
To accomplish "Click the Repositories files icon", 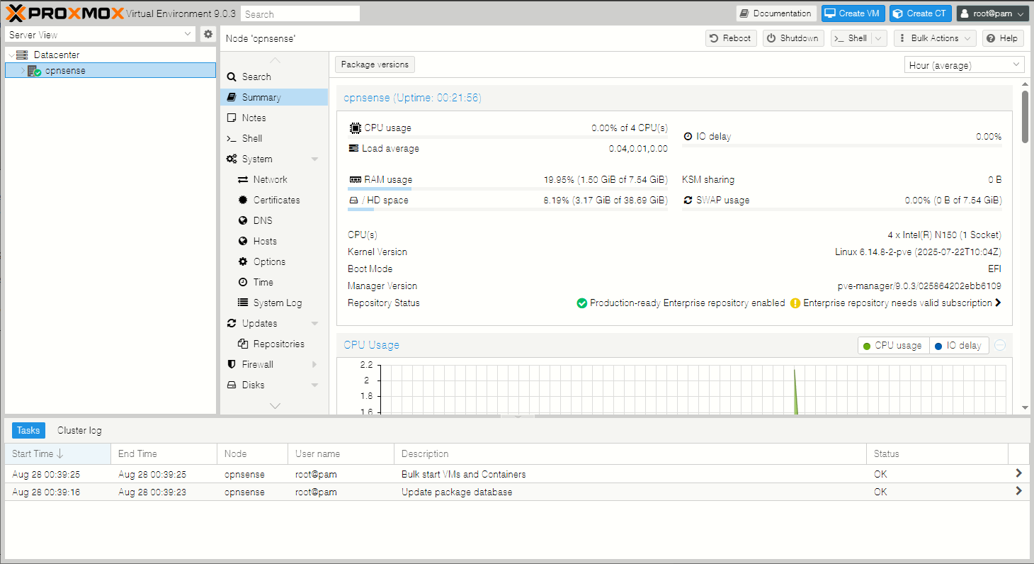I will tap(243, 344).
